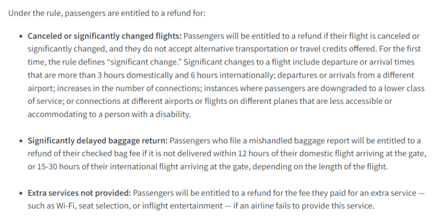Screen dimensions: 435x219
Task: Click the 'Extra services not provided:' heading
Action: pyautogui.click(x=79, y=193)
